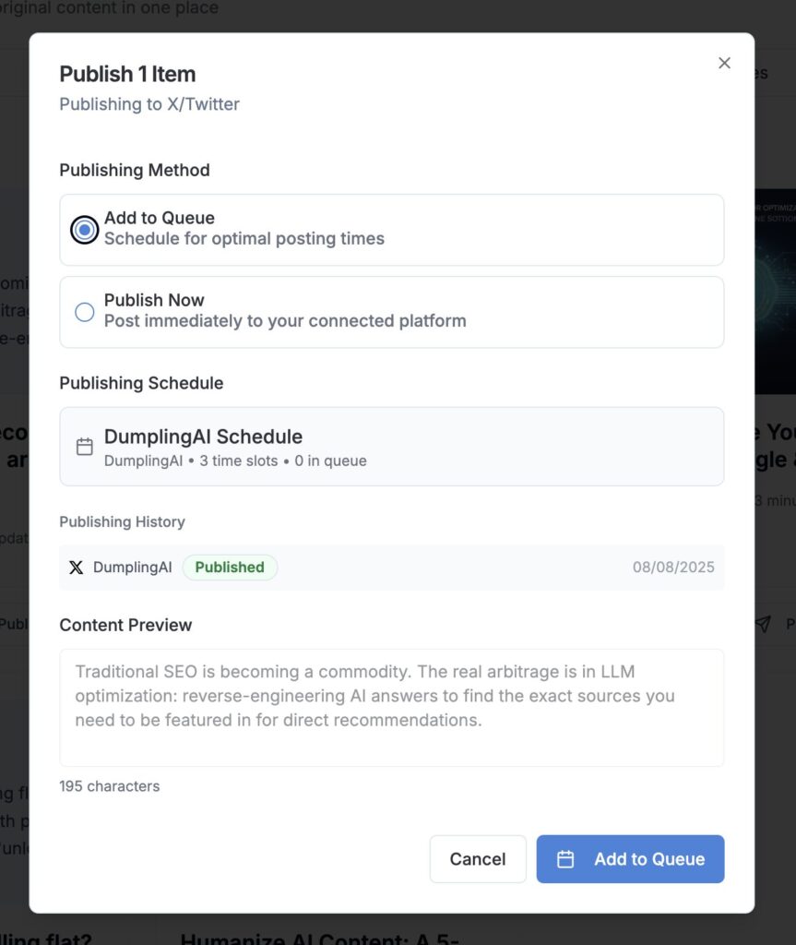The width and height of the screenshot is (796, 945).
Task: Click the 08/08/2025 publish date
Action: tap(673, 568)
